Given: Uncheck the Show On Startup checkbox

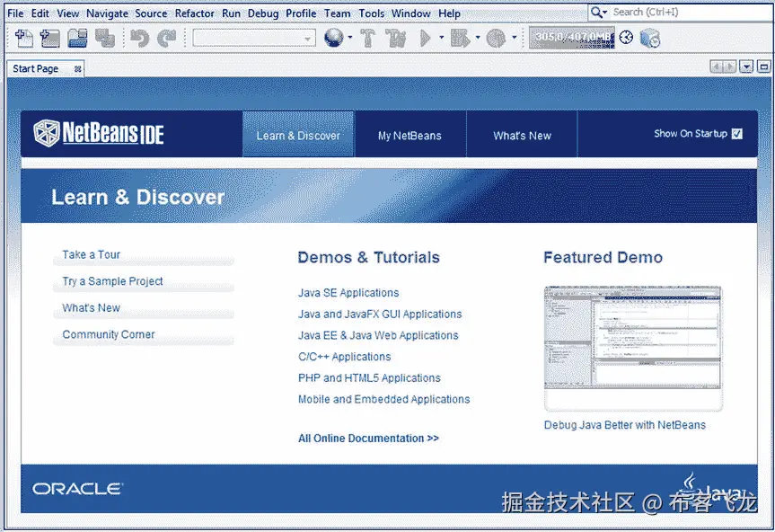Looking at the screenshot, I should pos(737,134).
